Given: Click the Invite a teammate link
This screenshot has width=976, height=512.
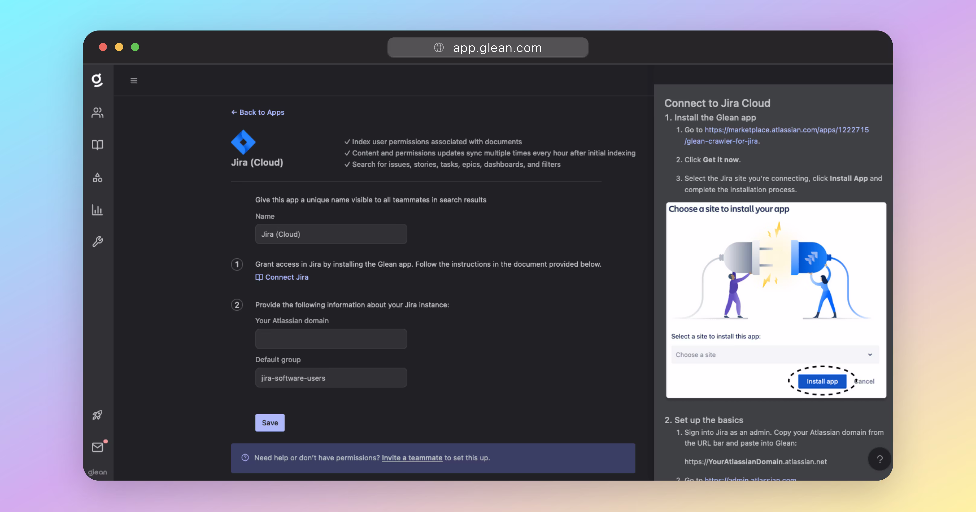Looking at the screenshot, I should [x=412, y=458].
